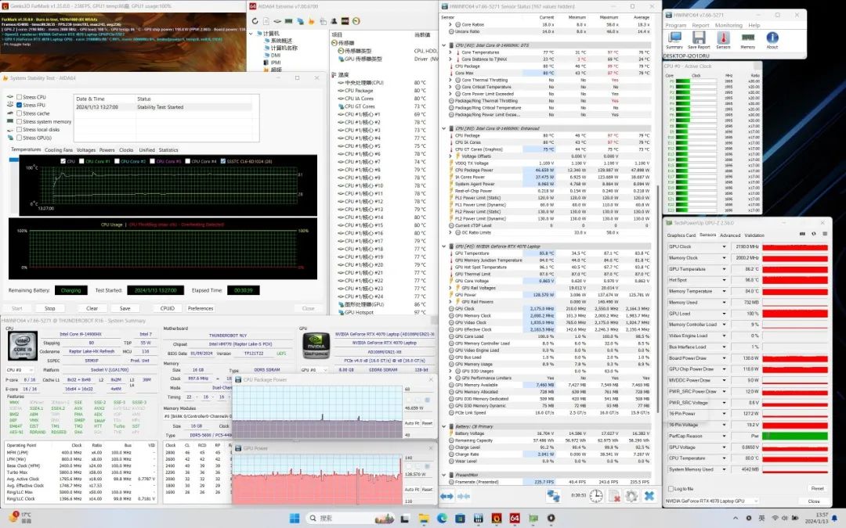
Task: Open the GPU Load sensor dropdown
Action: point(724,314)
